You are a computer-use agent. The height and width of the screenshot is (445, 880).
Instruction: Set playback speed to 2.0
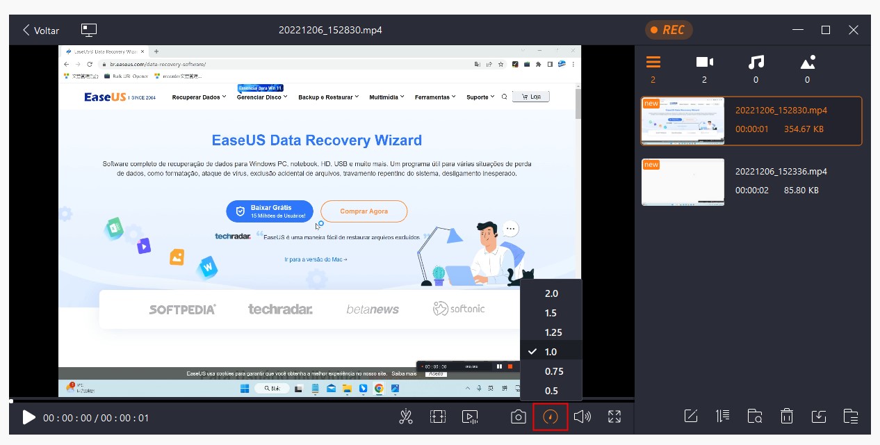tap(551, 293)
